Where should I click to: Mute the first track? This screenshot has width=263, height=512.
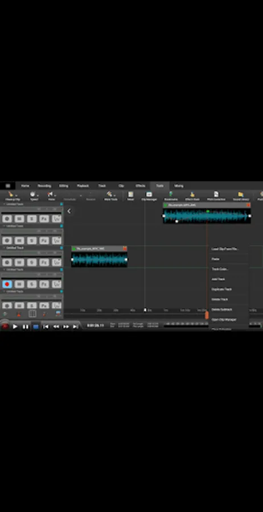(x=19, y=219)
